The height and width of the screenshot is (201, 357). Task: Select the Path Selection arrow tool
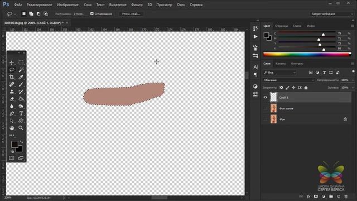pyautogui.click(x=12, y=121)
